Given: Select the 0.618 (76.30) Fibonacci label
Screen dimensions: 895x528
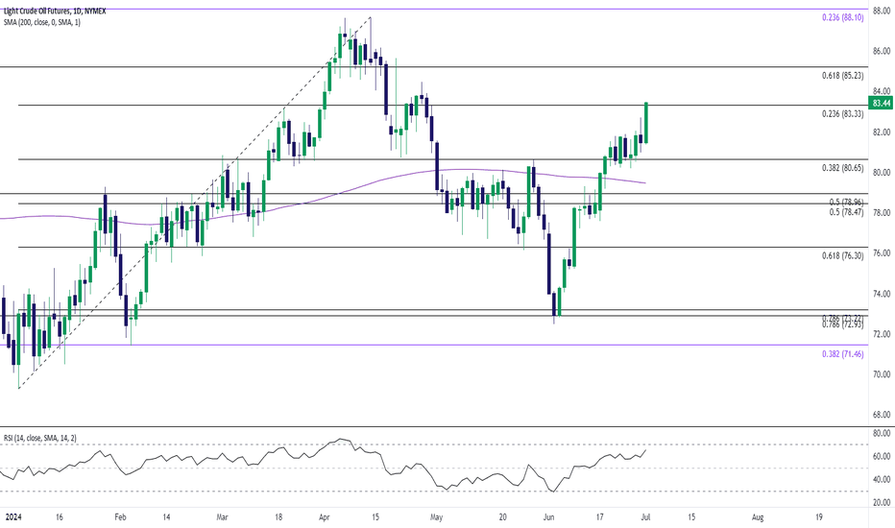Looking at the screenshot, I should coord(842,255).
